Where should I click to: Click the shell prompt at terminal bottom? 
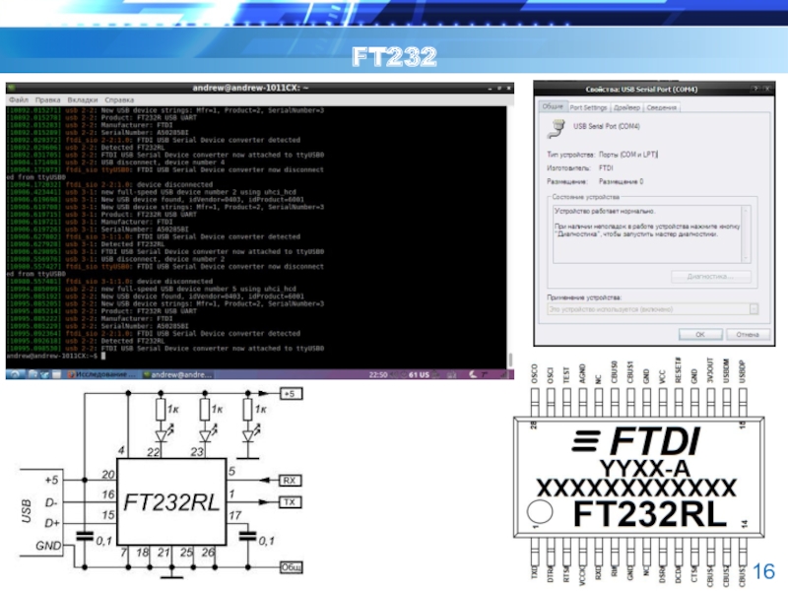point(51,356)
